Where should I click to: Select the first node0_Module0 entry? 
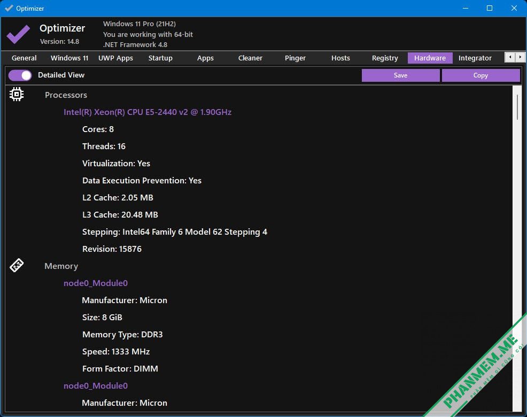(96, 283)
